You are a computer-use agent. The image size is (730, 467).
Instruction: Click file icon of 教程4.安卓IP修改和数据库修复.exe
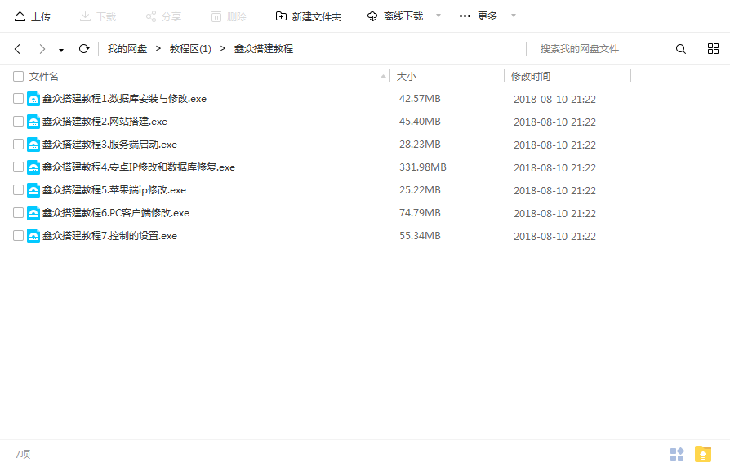pyautogui.click(x=33, y=167)
